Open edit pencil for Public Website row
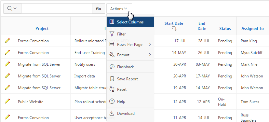 [x=7, y=101]
